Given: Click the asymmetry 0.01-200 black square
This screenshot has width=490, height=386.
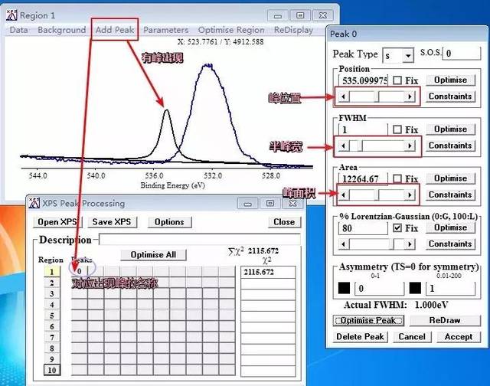Looking at the screenshot, I should (x=415, y=288).
